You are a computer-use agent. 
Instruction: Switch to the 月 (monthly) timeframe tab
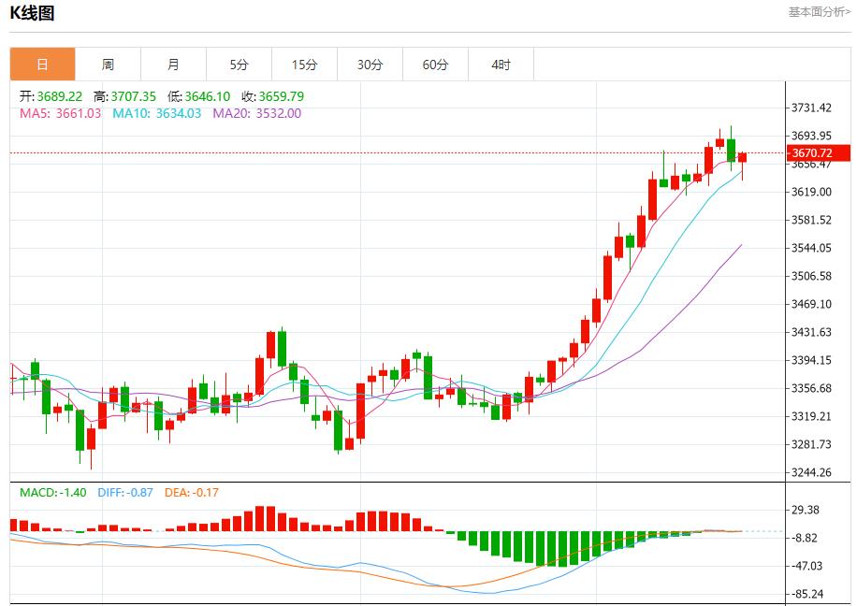pyautogui.click(x=173, y=65)
